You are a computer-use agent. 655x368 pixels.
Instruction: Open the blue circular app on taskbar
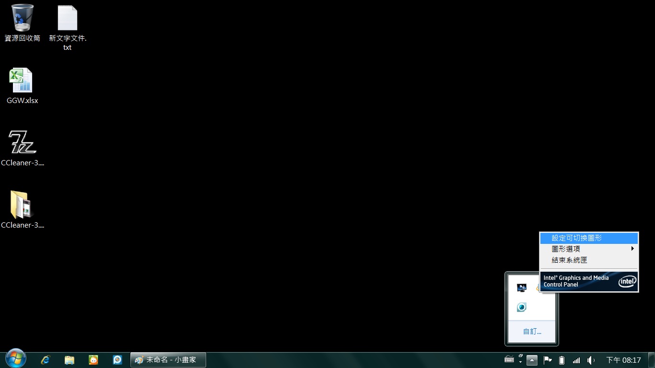(117, 360)
